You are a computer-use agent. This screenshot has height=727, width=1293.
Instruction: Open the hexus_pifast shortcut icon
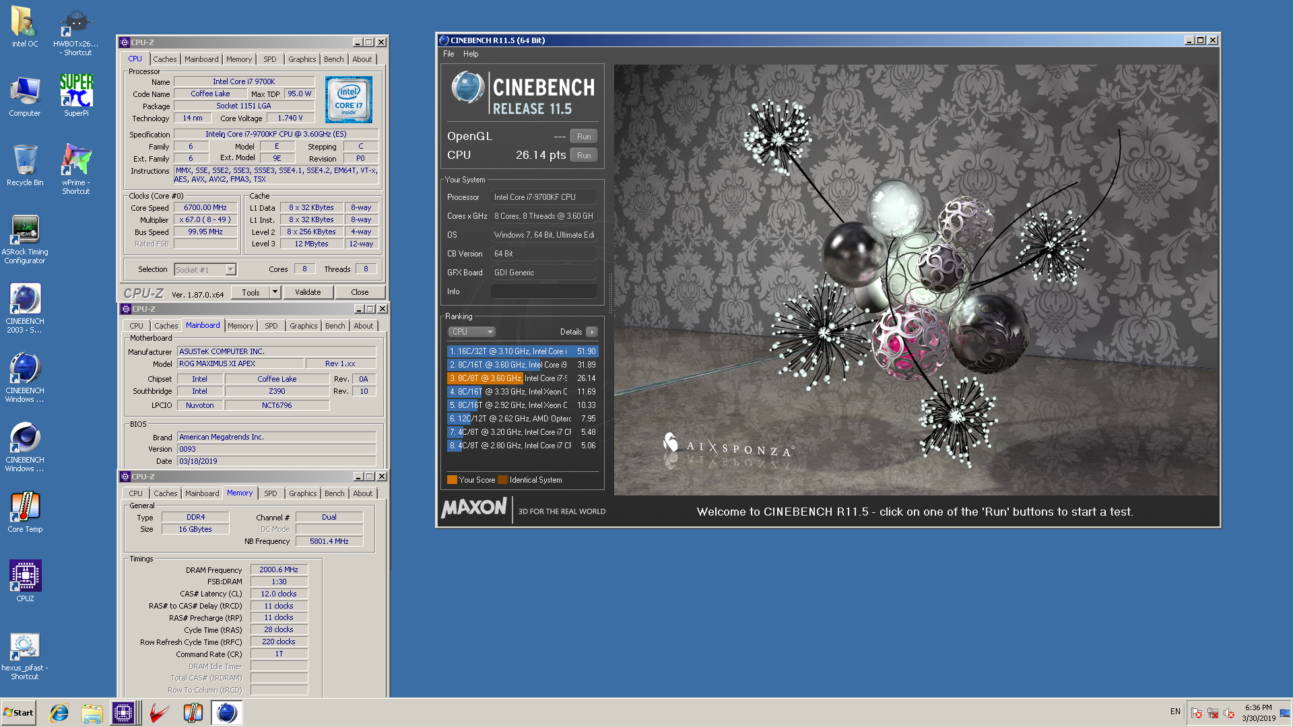tap(25, 656)
